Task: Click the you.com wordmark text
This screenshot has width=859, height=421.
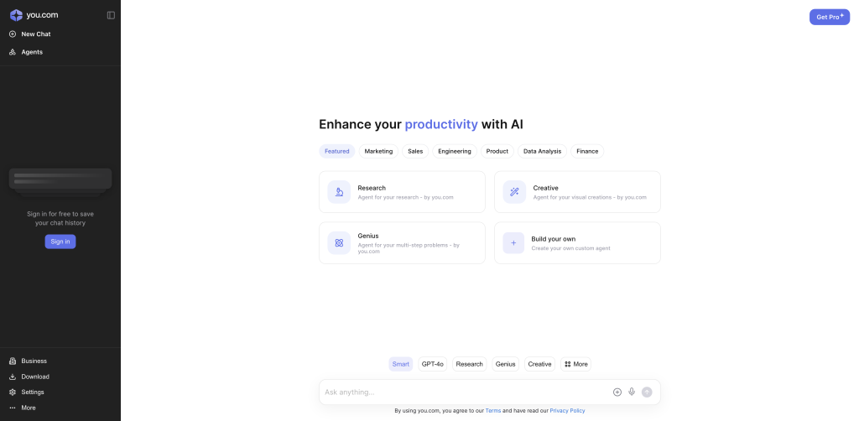Action: click(42, 15)
